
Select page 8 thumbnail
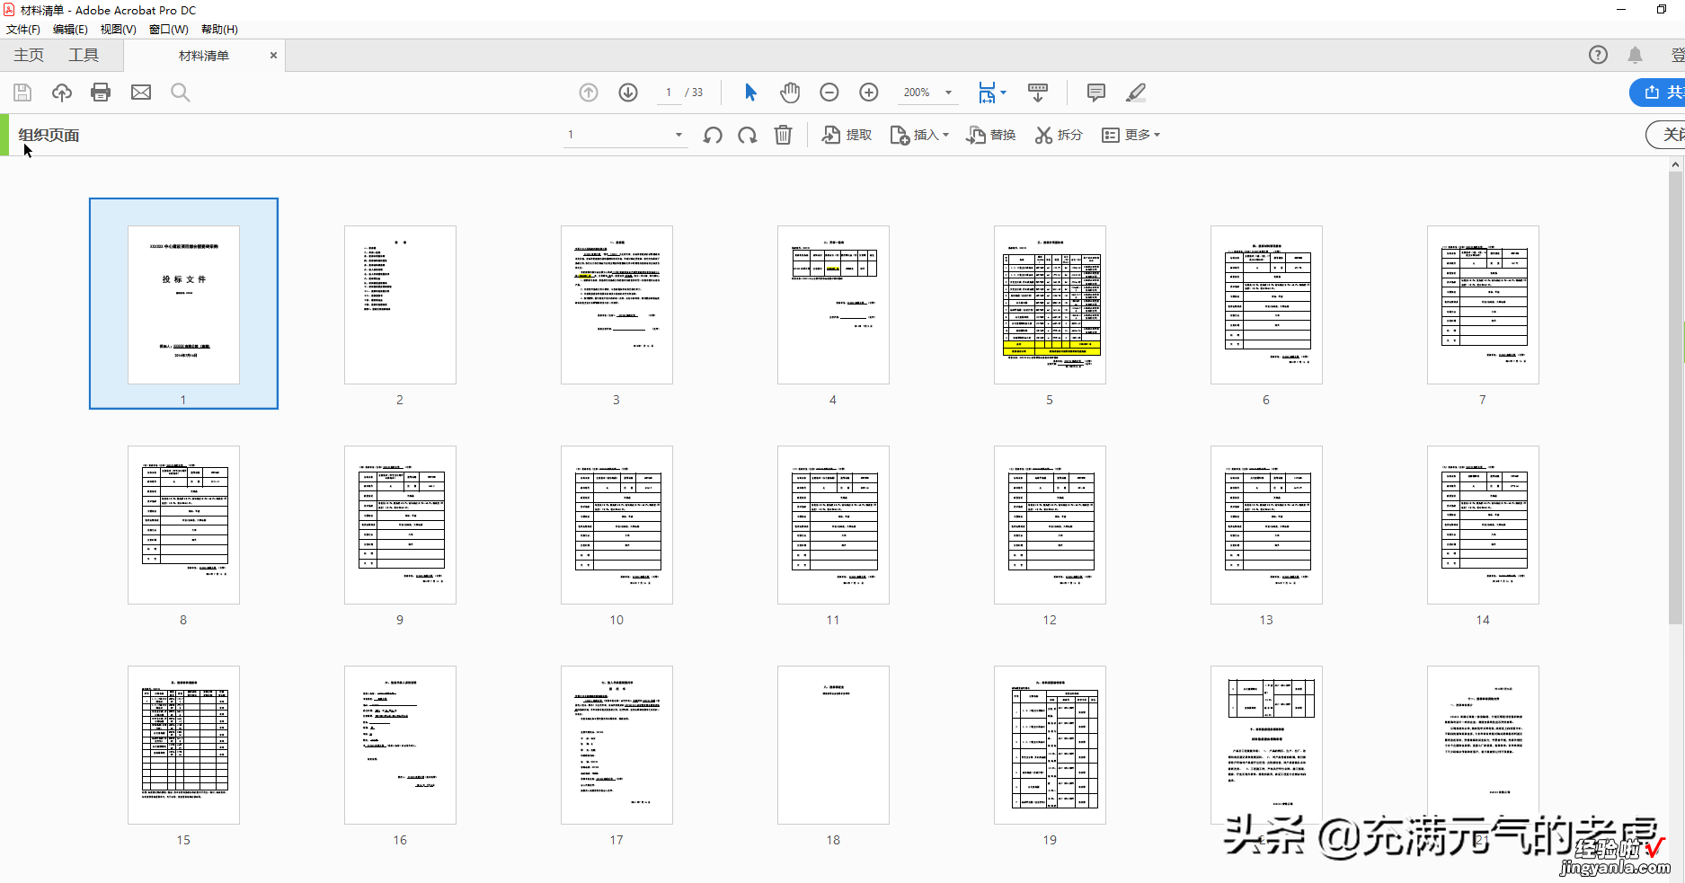[x=183, y=525]
